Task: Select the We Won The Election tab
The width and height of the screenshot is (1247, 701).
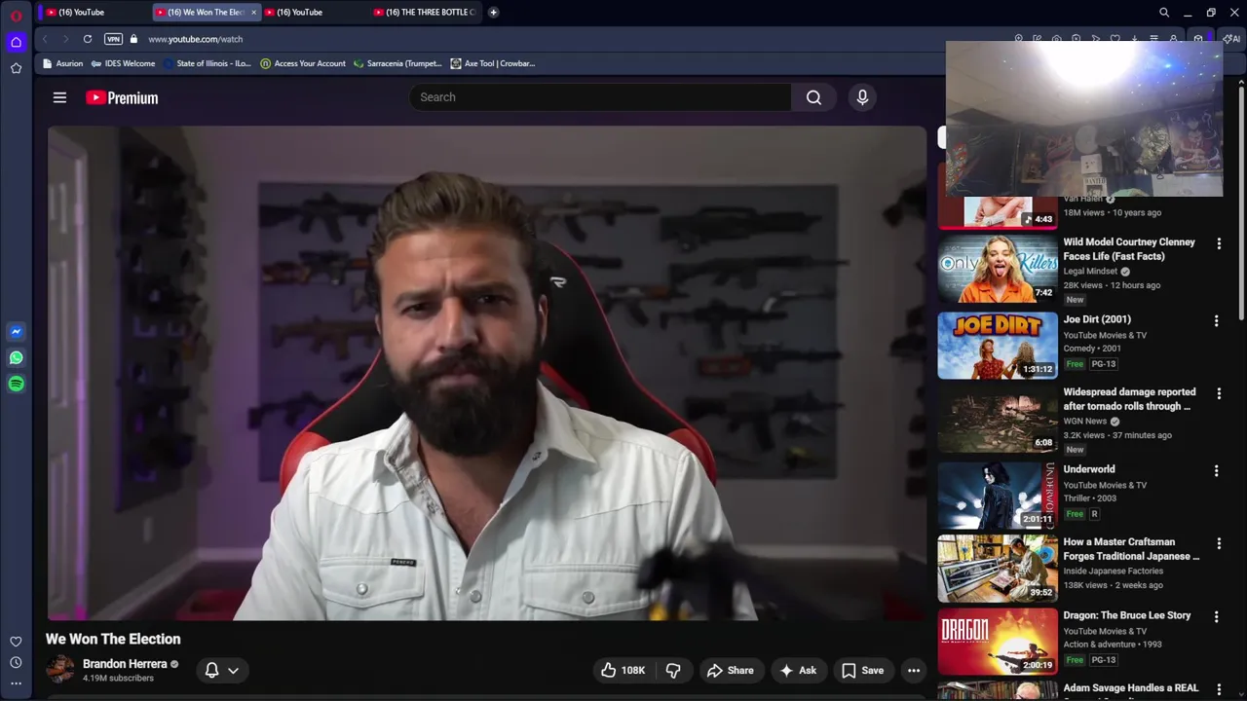Action: coord(199,12)
